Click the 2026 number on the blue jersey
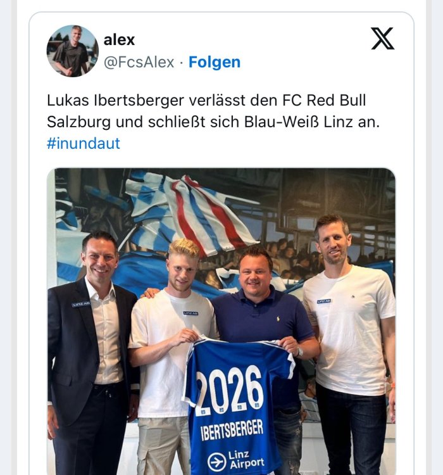This screenshot has height=475, width=443. pyautogui.click(x=229, y=390)
